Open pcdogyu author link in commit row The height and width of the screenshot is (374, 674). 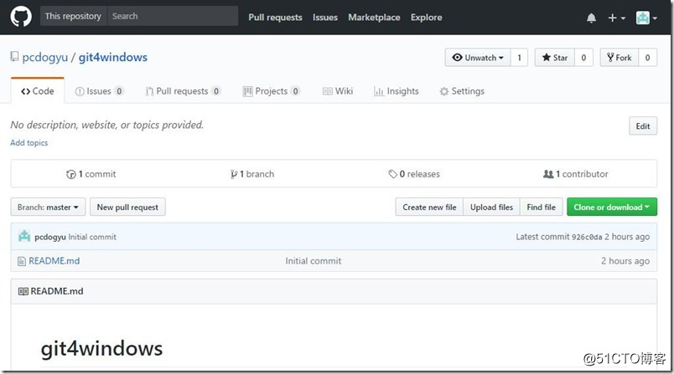point(49,237)
